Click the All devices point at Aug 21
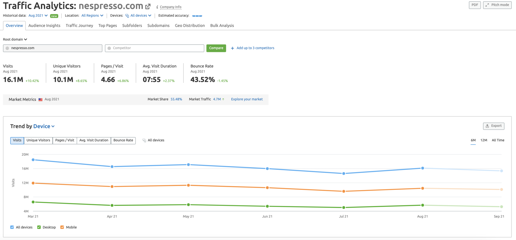The image size is (516, 240). click(423, 168)
